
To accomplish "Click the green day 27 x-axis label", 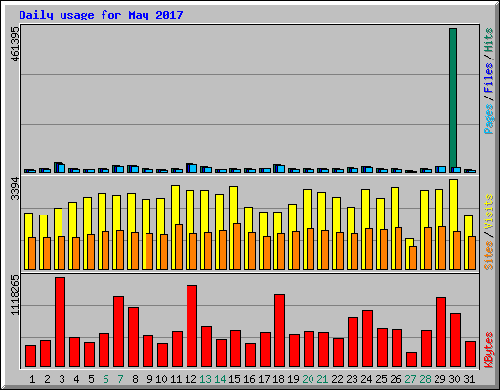I will 410,379.
